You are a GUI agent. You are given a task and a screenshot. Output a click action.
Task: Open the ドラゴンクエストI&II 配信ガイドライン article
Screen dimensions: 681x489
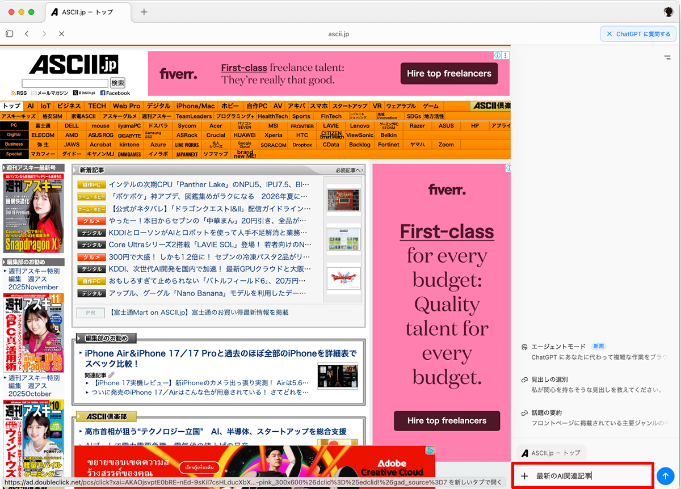(209, 209)
